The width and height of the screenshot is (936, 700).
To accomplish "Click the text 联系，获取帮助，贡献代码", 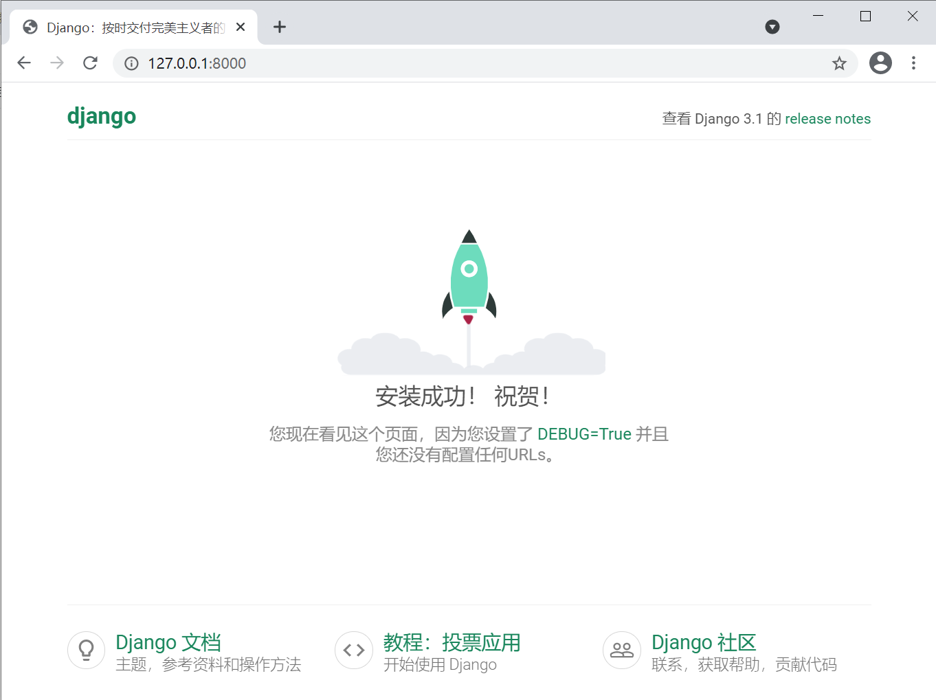I will point(744,664).
